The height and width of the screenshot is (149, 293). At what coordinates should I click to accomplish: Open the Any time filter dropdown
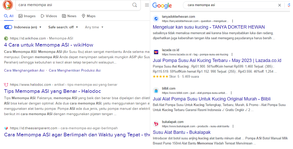tap(94, 27)
